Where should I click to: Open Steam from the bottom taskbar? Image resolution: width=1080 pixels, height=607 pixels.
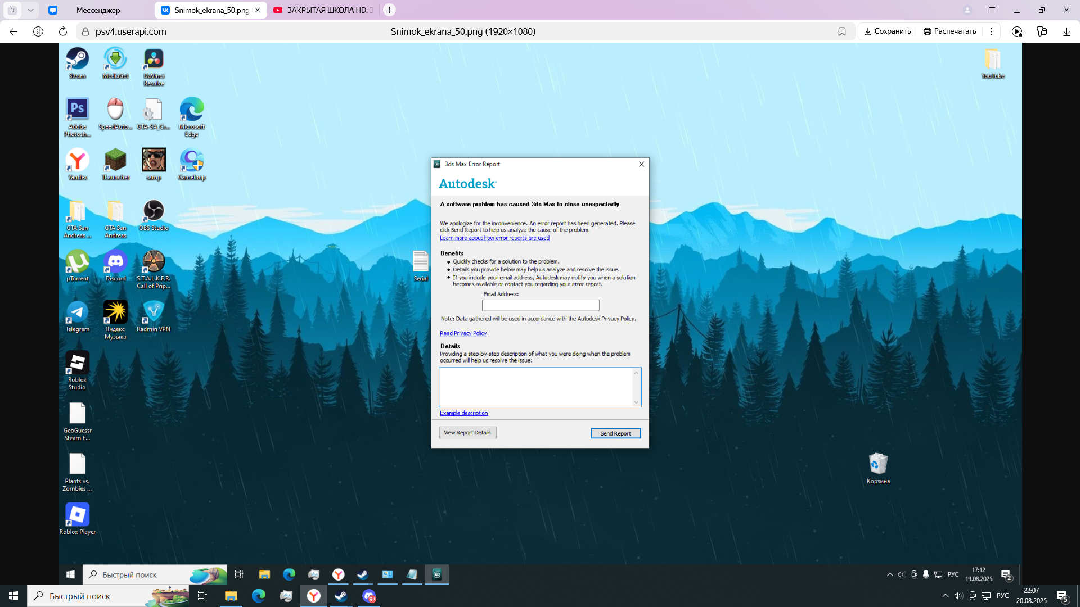341,596
